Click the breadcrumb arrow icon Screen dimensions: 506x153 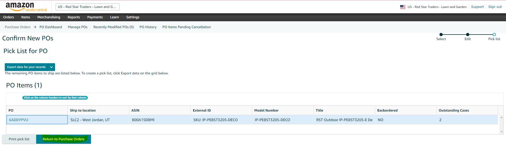[35, 27]
